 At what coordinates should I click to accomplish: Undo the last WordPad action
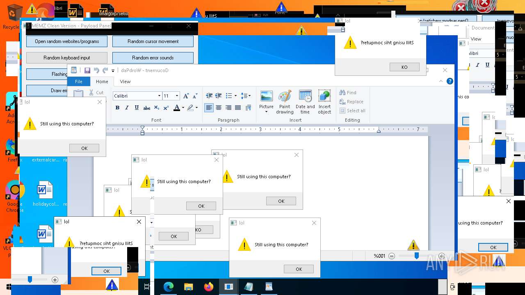[x=96, y=70]
